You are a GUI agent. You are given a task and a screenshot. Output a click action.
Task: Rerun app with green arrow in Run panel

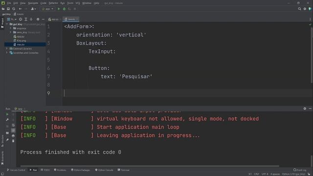(x=7, y=114)
